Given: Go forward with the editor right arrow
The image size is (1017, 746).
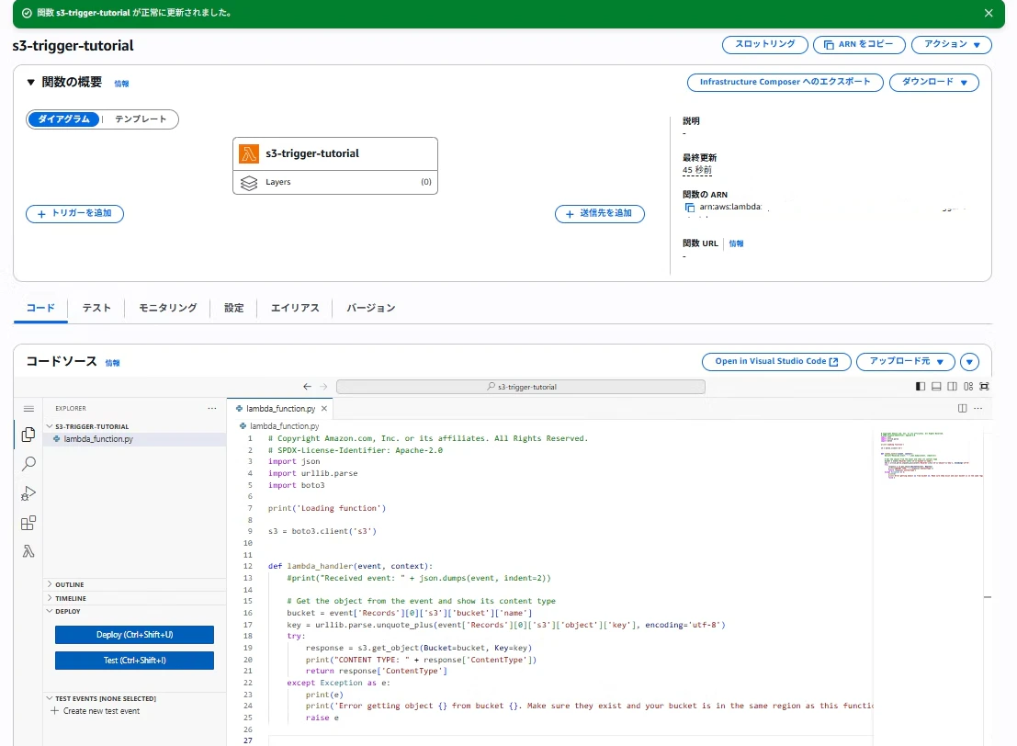Looking at the screenshot, I should (323, 387).
